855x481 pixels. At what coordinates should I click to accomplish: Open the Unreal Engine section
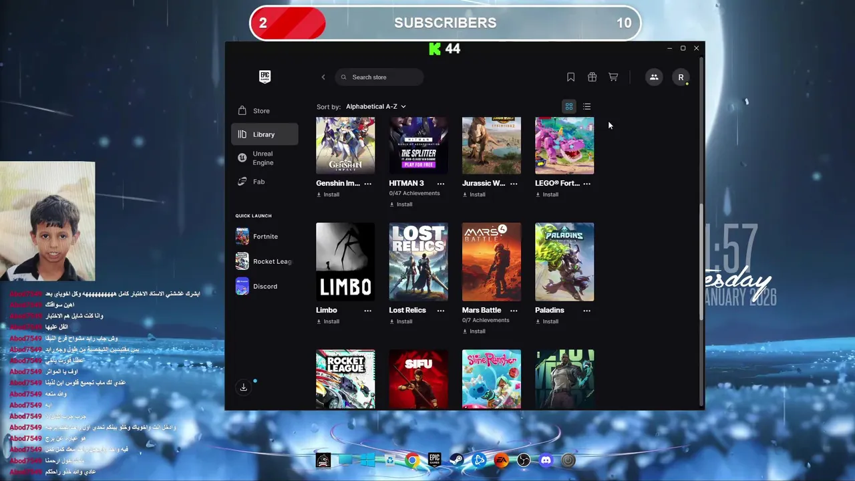(x=265, y=158)
